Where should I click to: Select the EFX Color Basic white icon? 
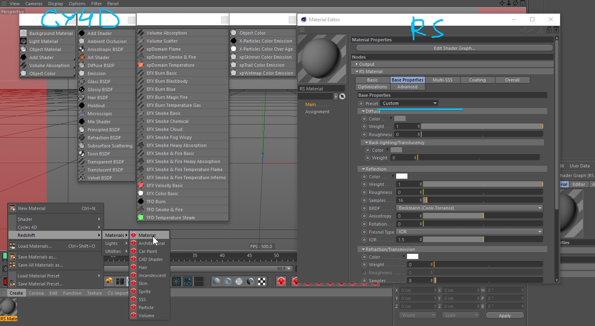[x=141, y=194]
